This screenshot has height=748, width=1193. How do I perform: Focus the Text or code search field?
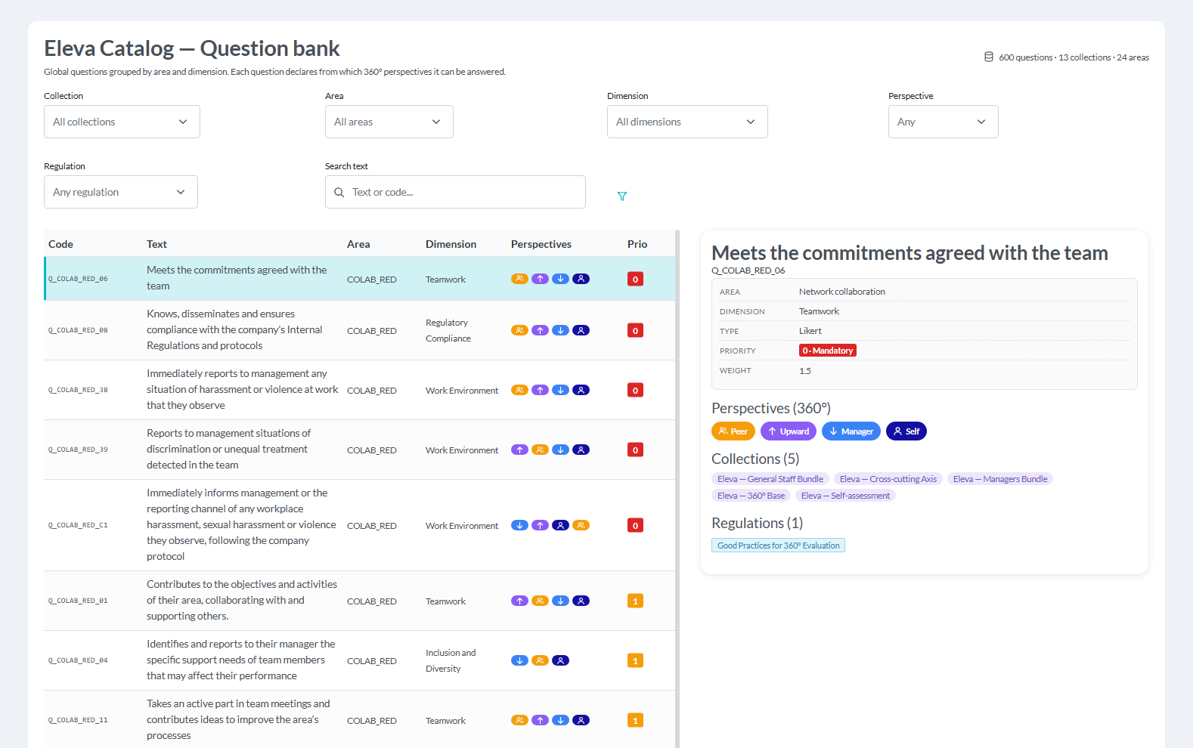455,192
